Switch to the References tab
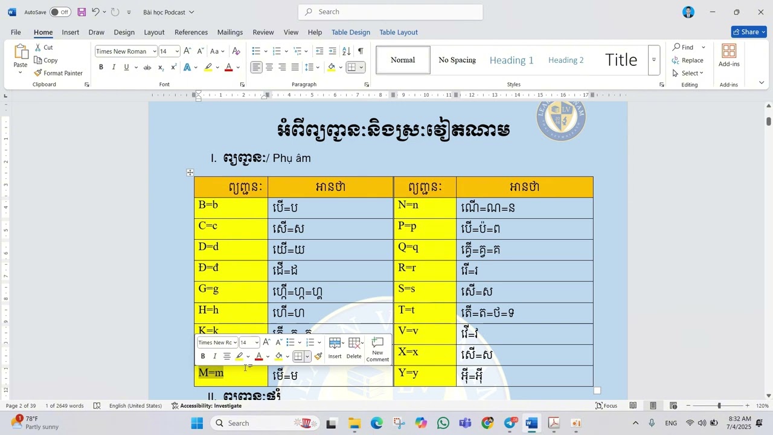Image resolution: width=773 pixels, height=435 pixels. pos(191,32)
